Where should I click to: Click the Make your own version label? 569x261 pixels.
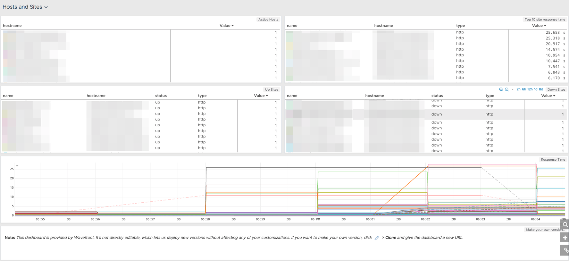546,230
